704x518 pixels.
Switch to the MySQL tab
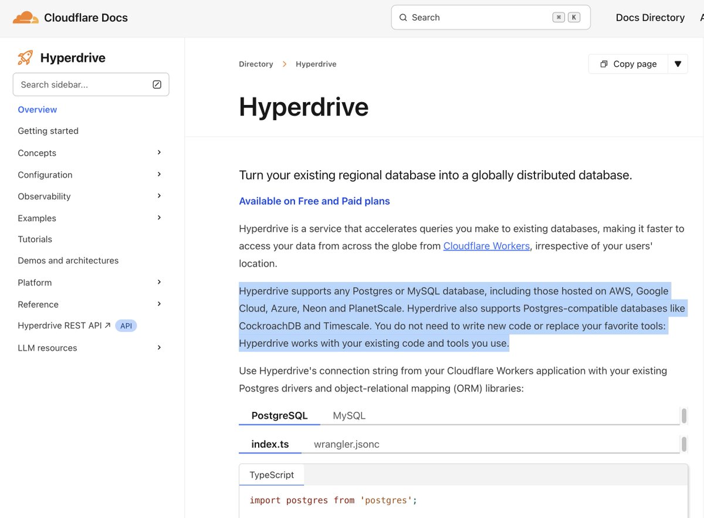click(349, 415)
